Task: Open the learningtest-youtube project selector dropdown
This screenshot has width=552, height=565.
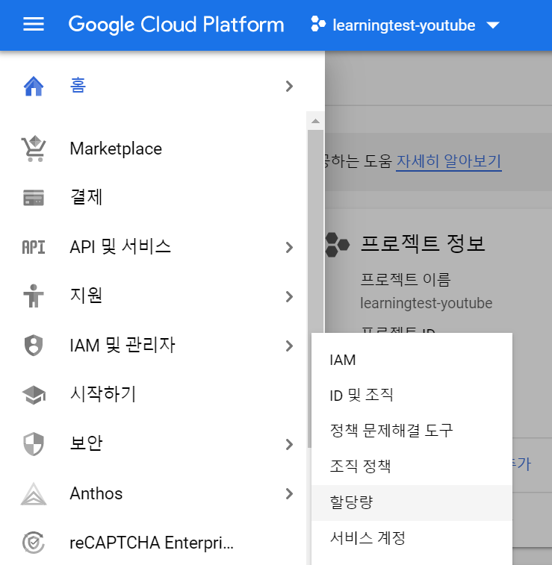Action: pos(406,25)
